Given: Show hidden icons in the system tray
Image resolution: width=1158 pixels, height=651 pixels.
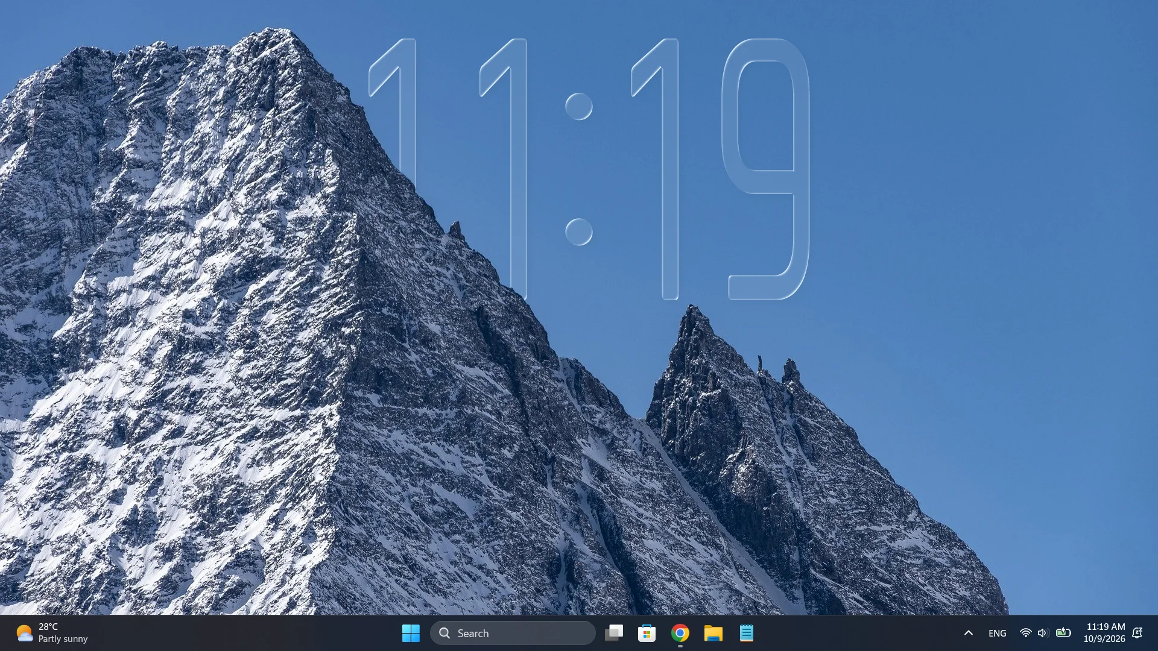Looking at the screenshot, I should point(968,633).
